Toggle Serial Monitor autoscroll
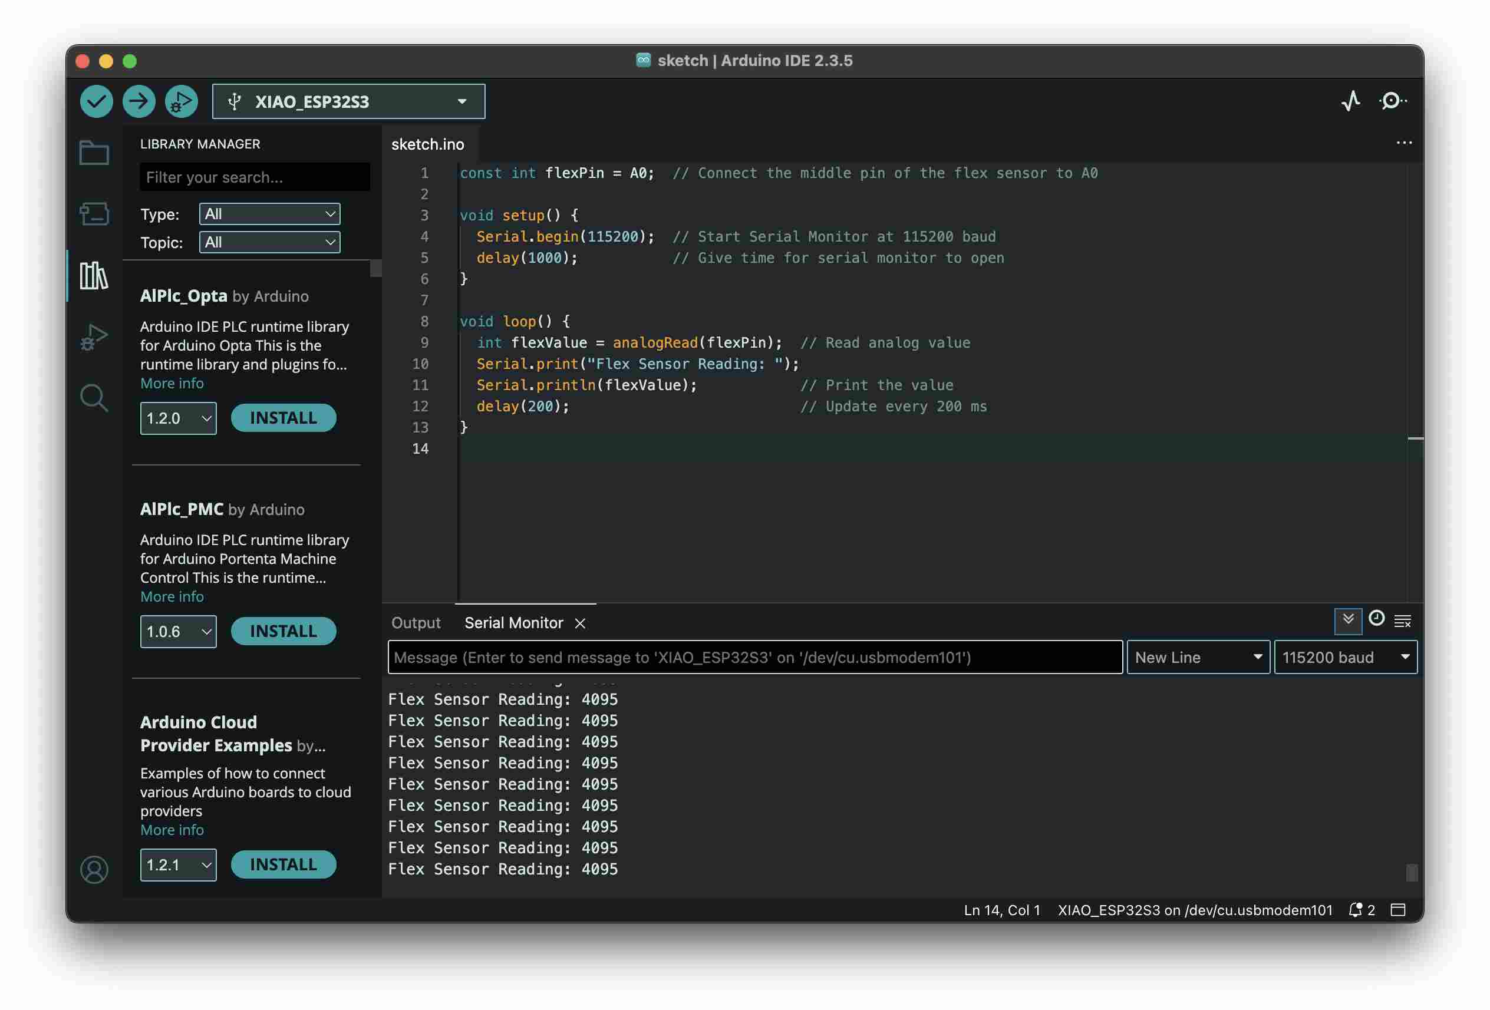Image resolution: width=1490 pixels, height=1010 pixels. coord(1348,620)
